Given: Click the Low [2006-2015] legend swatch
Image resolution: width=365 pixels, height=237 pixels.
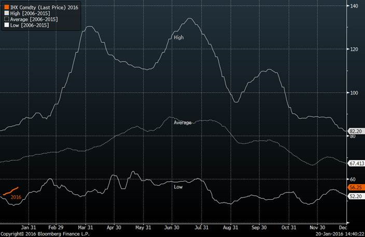Looking at the screenshot, I should coord(6,25).
